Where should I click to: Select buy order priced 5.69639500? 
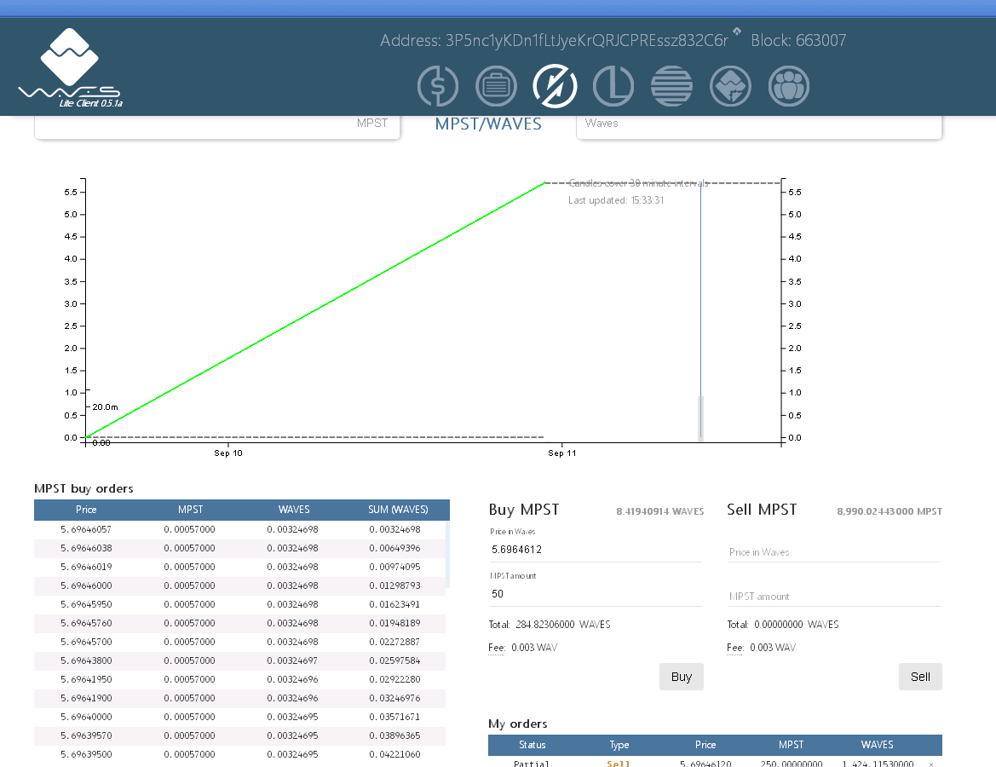[x=240, y=754]
